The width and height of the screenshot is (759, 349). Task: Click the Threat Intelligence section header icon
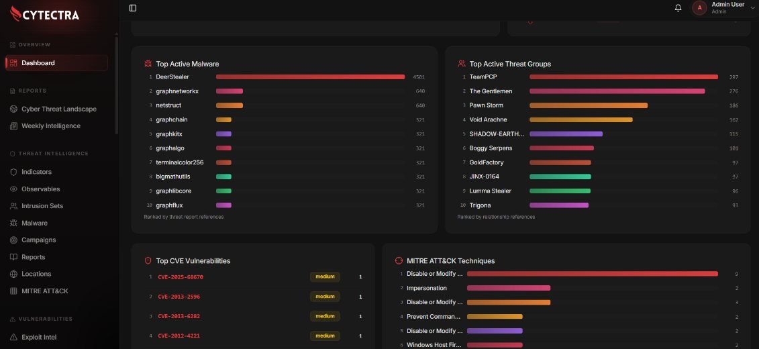(x=13, y=154)
